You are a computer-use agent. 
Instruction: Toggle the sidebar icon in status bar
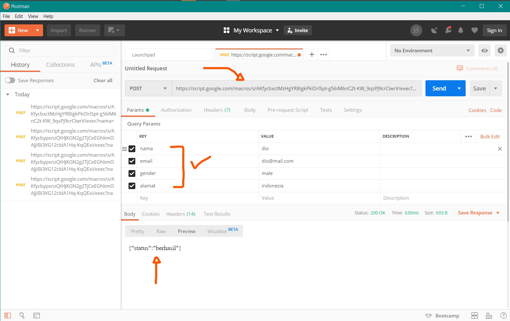[8, 316]
